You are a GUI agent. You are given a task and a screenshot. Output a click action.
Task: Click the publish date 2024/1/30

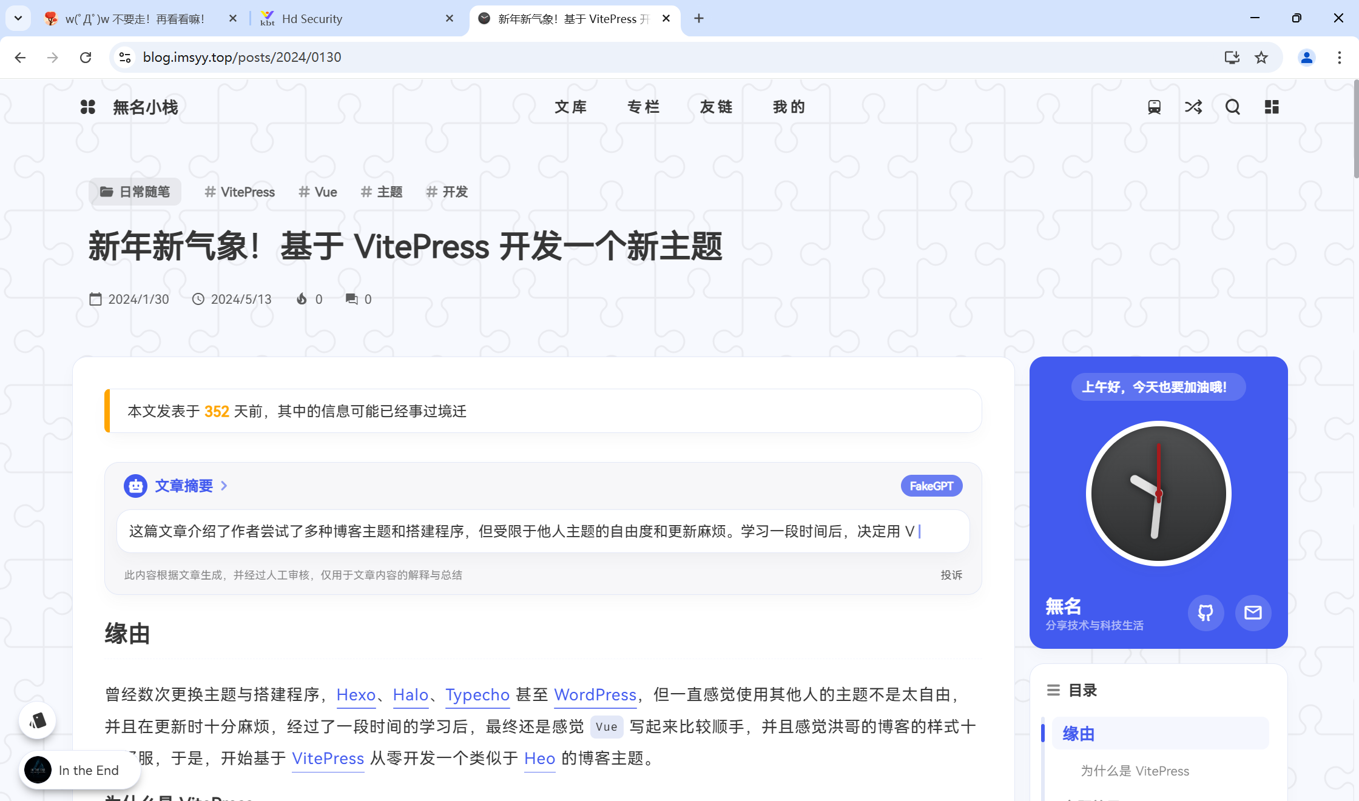coord(129,299)
